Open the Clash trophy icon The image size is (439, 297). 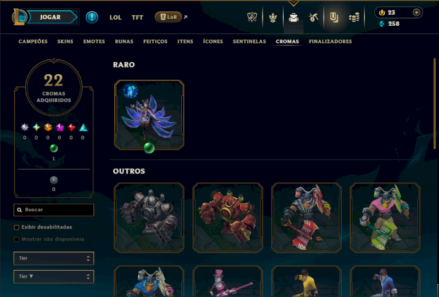[252, 18]
